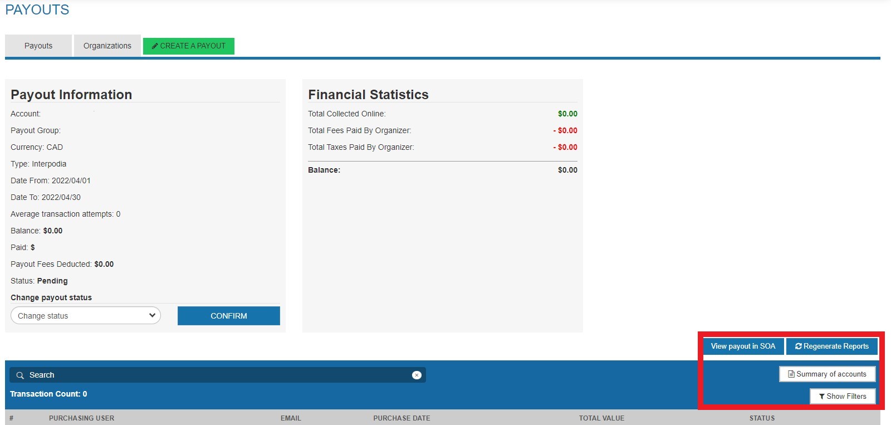Viewport: 891px width, 425px height.
Task: Click the Transaction Count label
Action: tap(48, 394)
